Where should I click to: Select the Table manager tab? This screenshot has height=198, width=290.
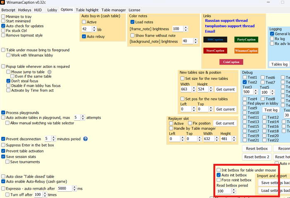pos(114,10)
